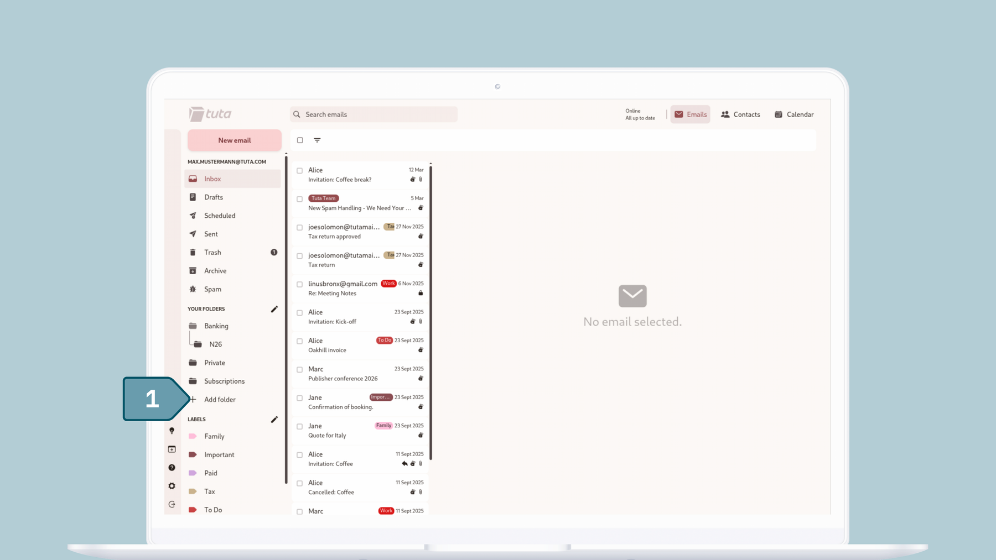Image resolution: width=996 pixels, height=560 pixels.
Task: Open Confirmation of booking email from Jane
Action: (360, 402)
